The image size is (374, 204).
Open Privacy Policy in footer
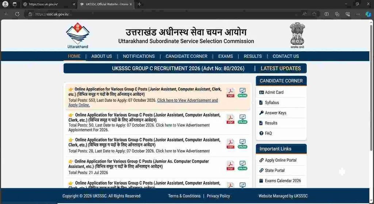(218, 196)
